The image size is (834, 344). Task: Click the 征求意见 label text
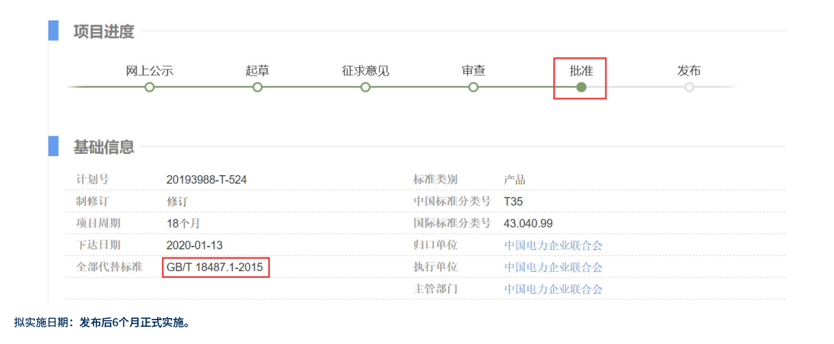pyautogui.click(x=365, y=71)
